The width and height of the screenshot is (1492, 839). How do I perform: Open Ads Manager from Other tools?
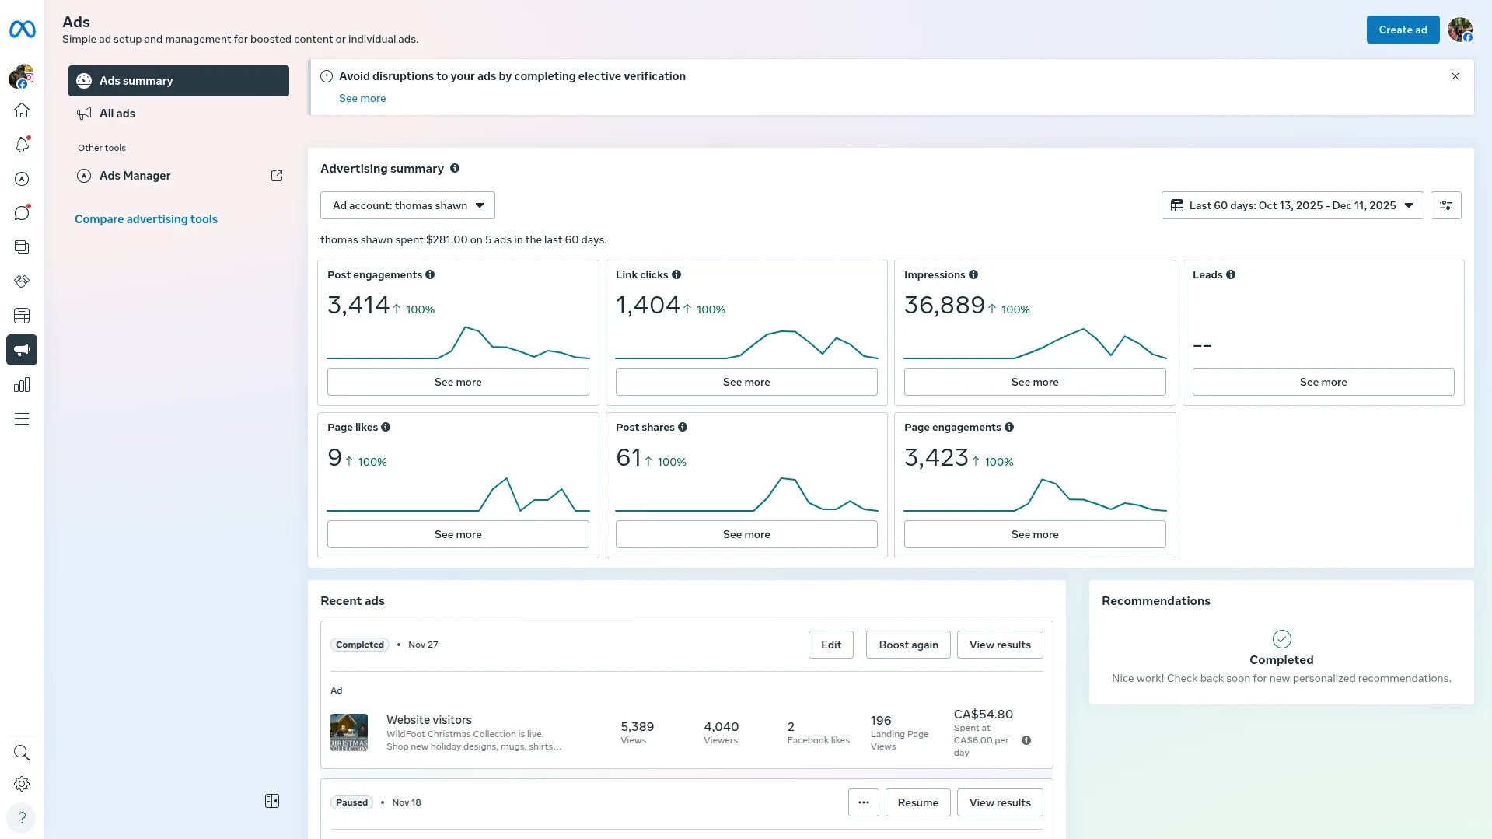pyautogui.click(x=135, y=176)
